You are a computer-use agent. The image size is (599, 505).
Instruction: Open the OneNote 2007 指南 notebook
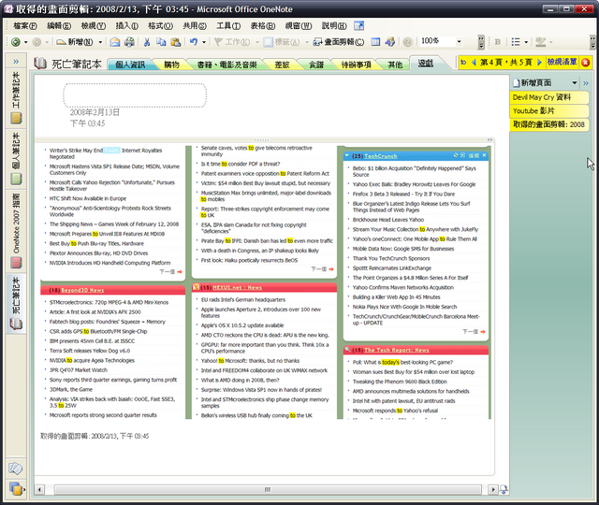click(x=16, y=230)
